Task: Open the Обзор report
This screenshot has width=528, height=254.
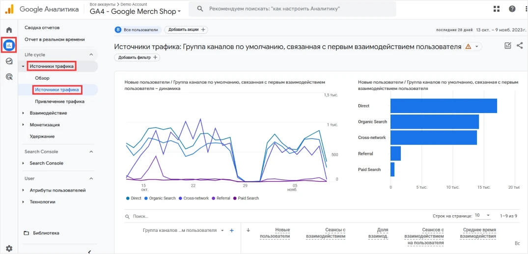Action: (42, 78)
